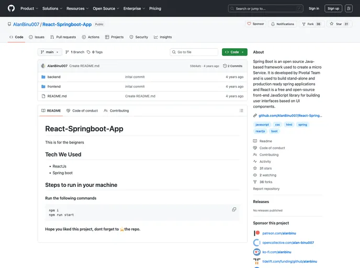The width and height of the screenshot is (360, 268).
Task: Switch to the Security tab
Action: point(139,37)
